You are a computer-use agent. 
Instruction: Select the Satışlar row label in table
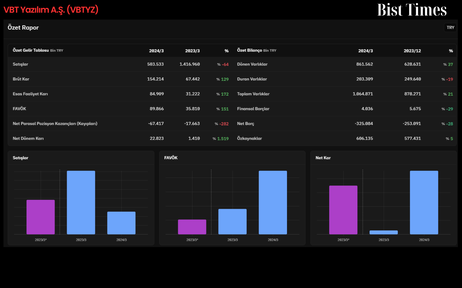point(21,64)
